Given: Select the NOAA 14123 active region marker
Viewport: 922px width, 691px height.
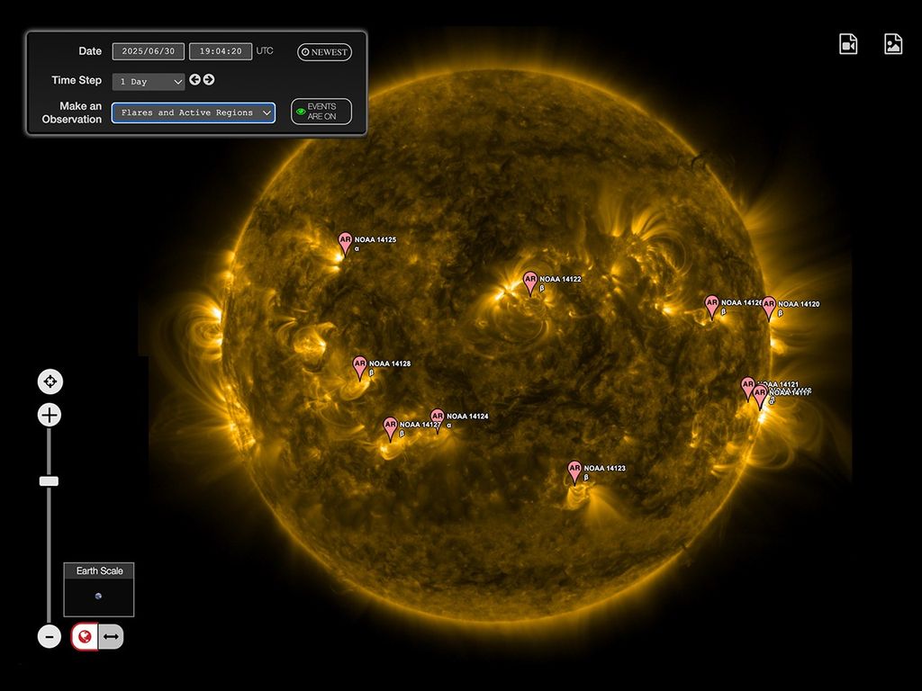Looking at the screenshot, I should 574,472.
